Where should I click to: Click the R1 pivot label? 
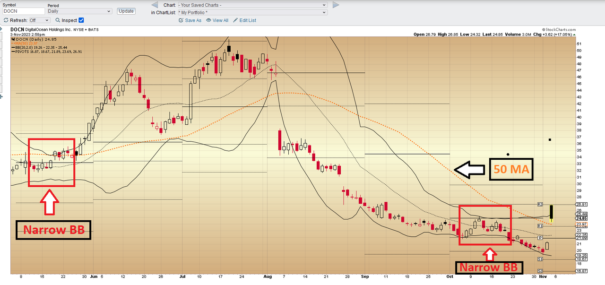(539, 226)
